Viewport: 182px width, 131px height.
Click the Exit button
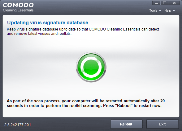point(162,124)
